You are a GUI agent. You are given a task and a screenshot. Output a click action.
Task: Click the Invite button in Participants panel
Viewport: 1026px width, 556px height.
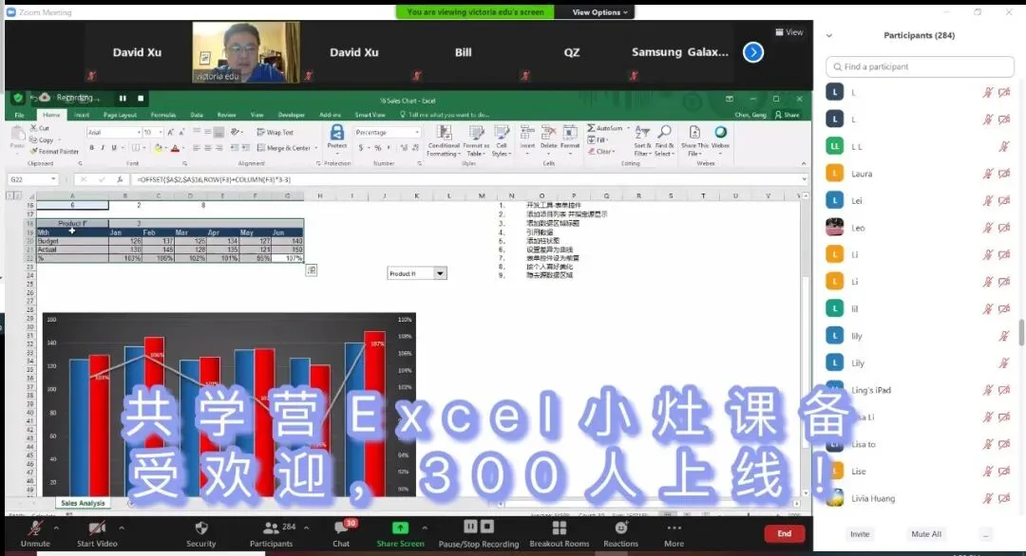click(x=860, y=534)
